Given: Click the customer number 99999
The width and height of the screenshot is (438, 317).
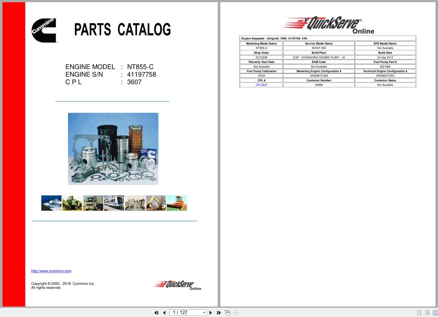Looking at the screenshot, I should [319, 85].
